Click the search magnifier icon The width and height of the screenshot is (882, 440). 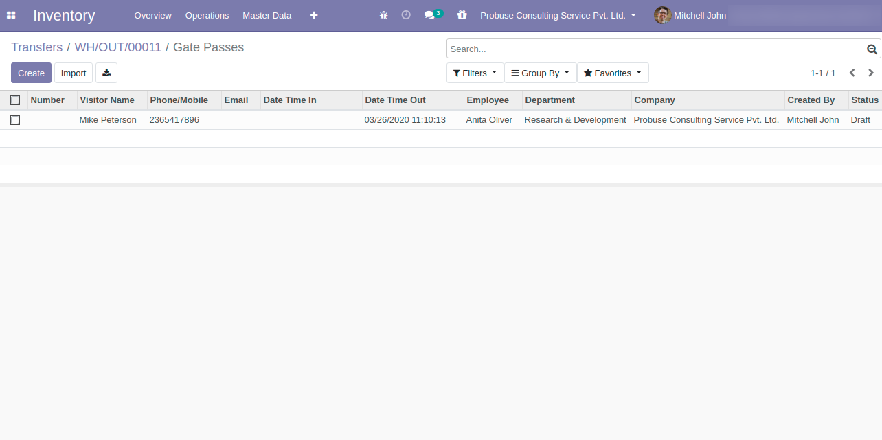872,49
